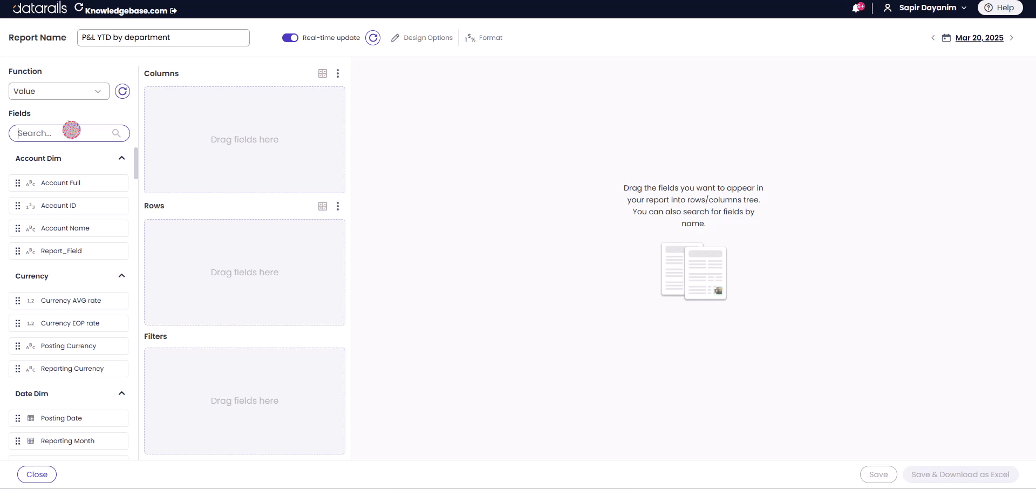Select the Reporting Currency label

[x=72, y=369]
